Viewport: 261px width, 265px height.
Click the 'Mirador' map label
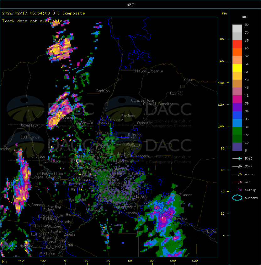tap(132, 213)
